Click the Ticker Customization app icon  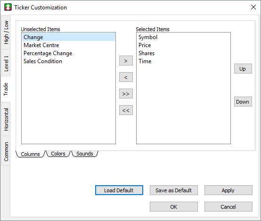[x=8, y=8]
